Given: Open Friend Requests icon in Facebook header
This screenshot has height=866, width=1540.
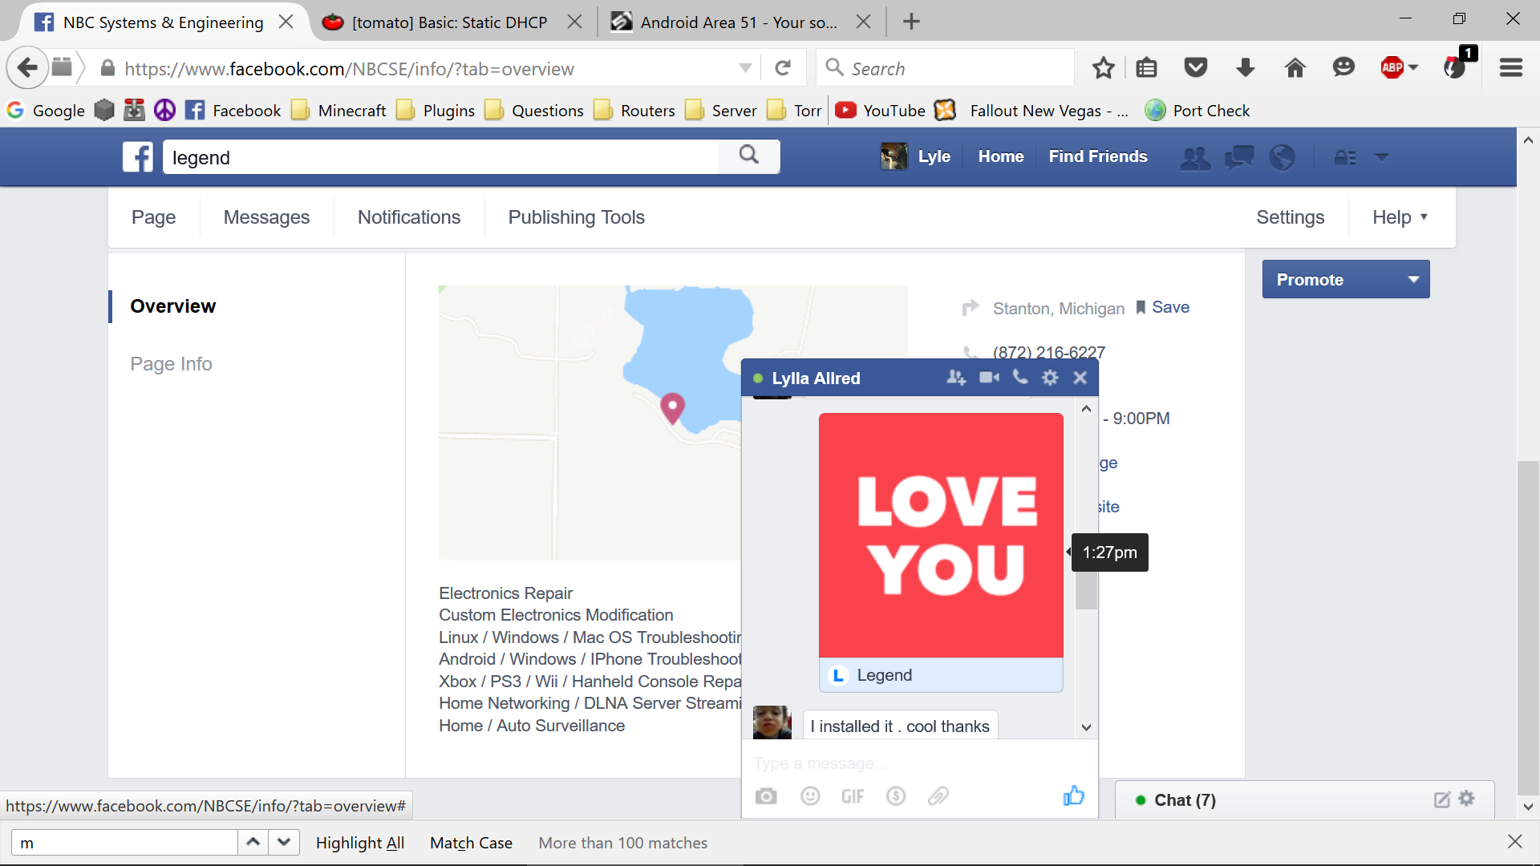Looking at the screenshot, I should click(x=1195, y=157).
